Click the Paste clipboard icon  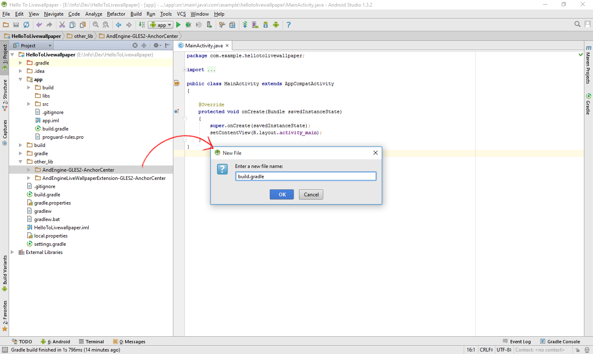(83, 25)
